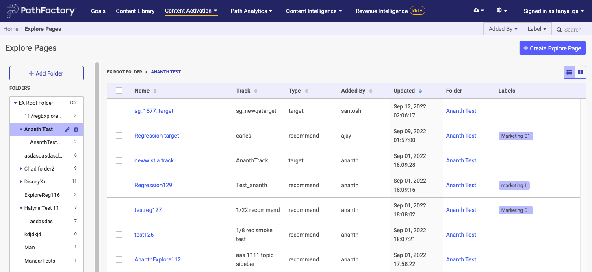Switch to list view layout
Viewport: 592px width, 272px height.
[x=569, y=72]
